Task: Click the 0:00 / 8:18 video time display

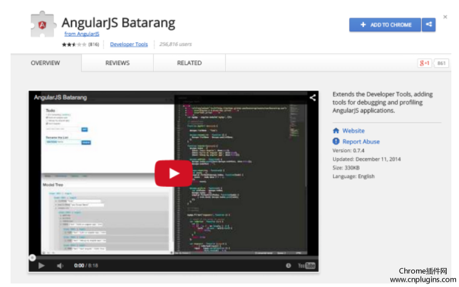Action: click(86, 265)
